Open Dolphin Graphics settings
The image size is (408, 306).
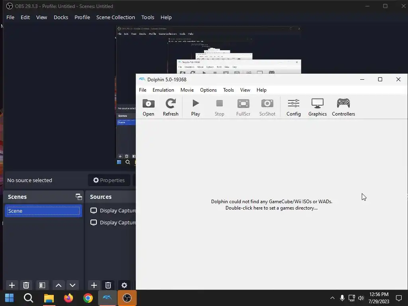(x=318, y=107)
